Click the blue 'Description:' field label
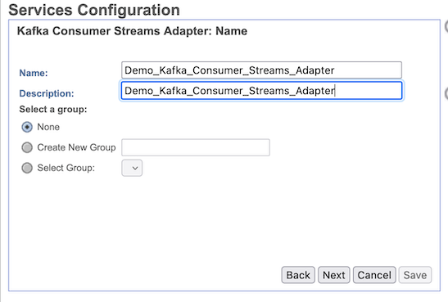 tap(47, 93)
